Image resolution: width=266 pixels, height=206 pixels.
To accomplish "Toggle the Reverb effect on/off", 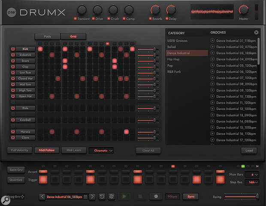I will pyautogui.click(x=150, y=18).
